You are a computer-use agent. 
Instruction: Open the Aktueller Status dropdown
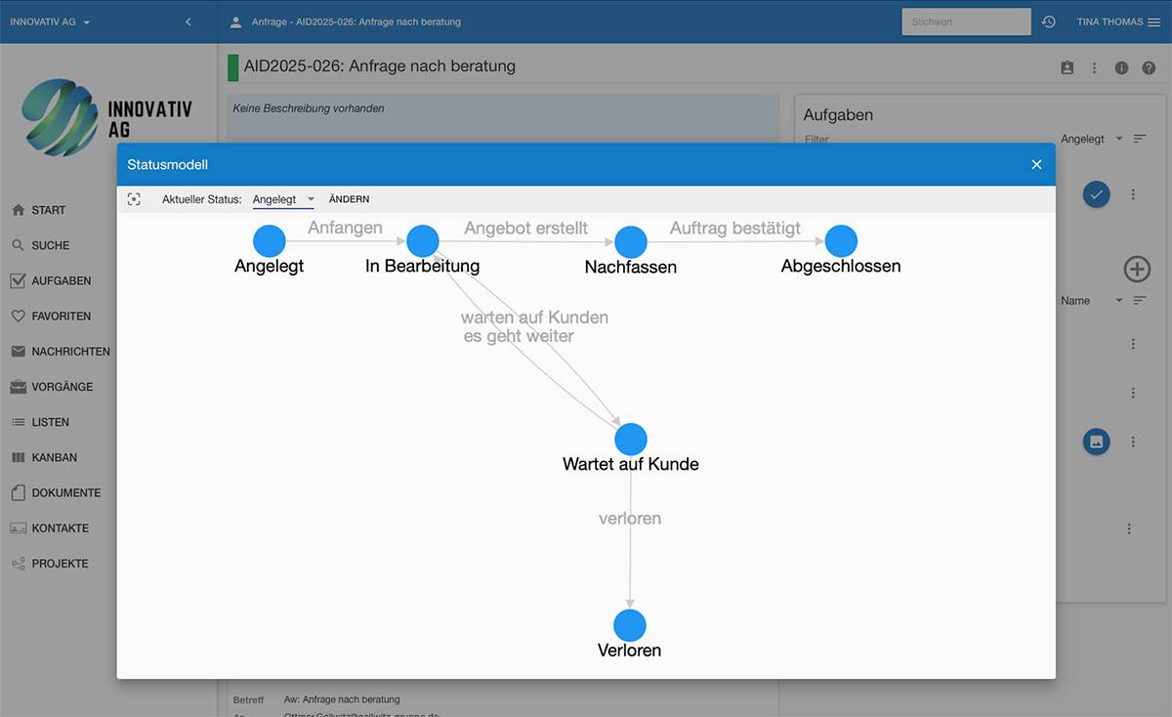click(283, 199)
